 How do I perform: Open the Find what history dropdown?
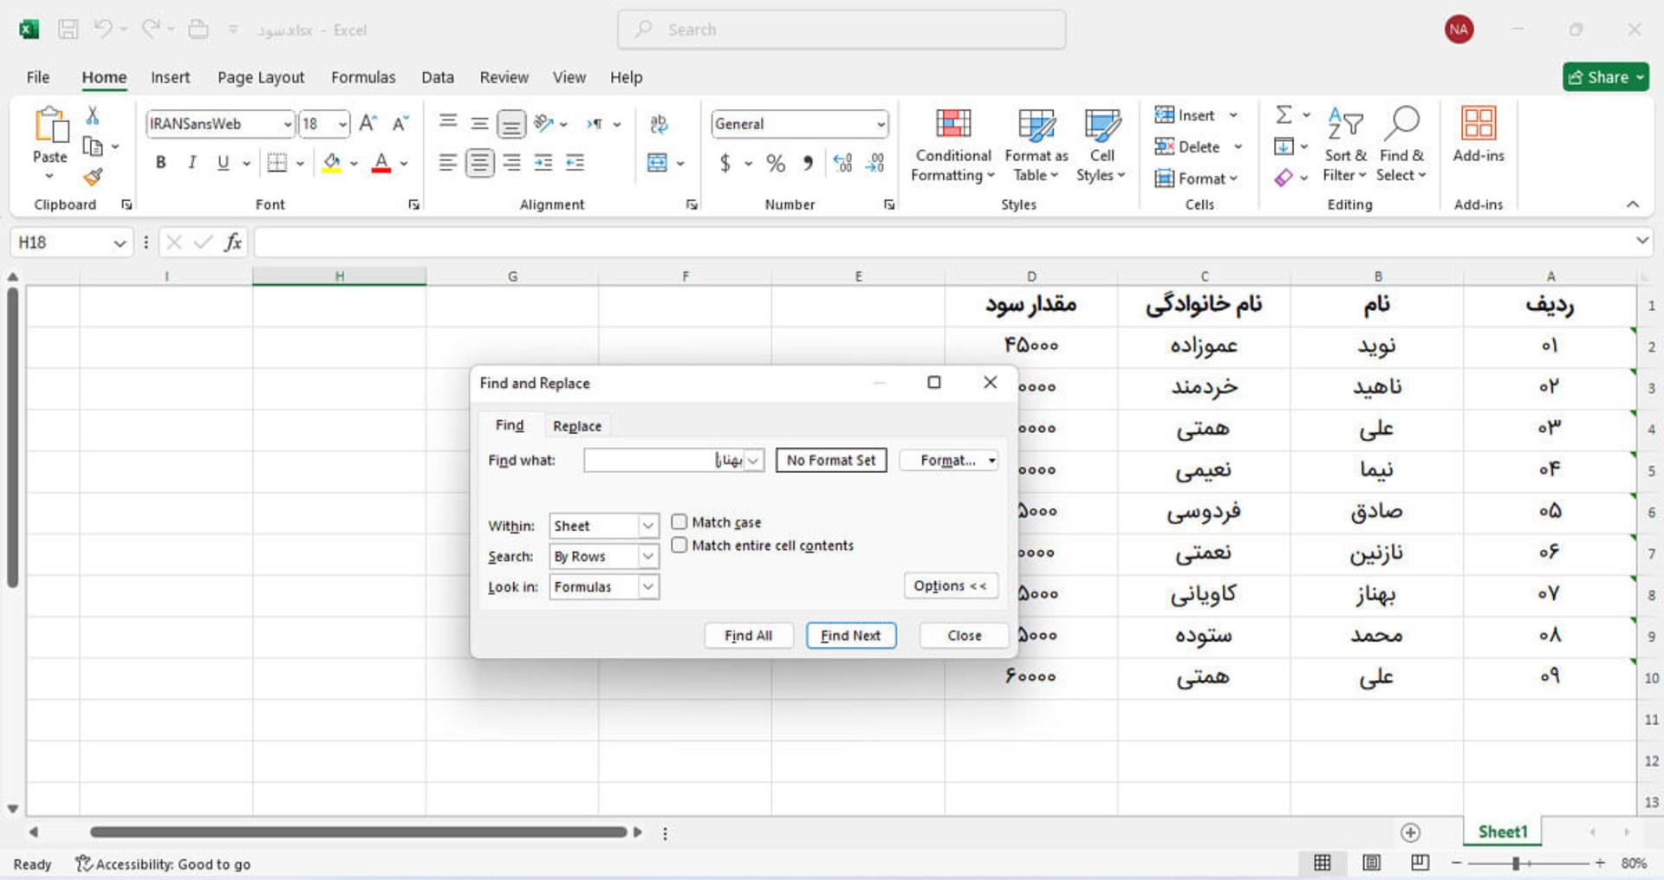point(753,461)
